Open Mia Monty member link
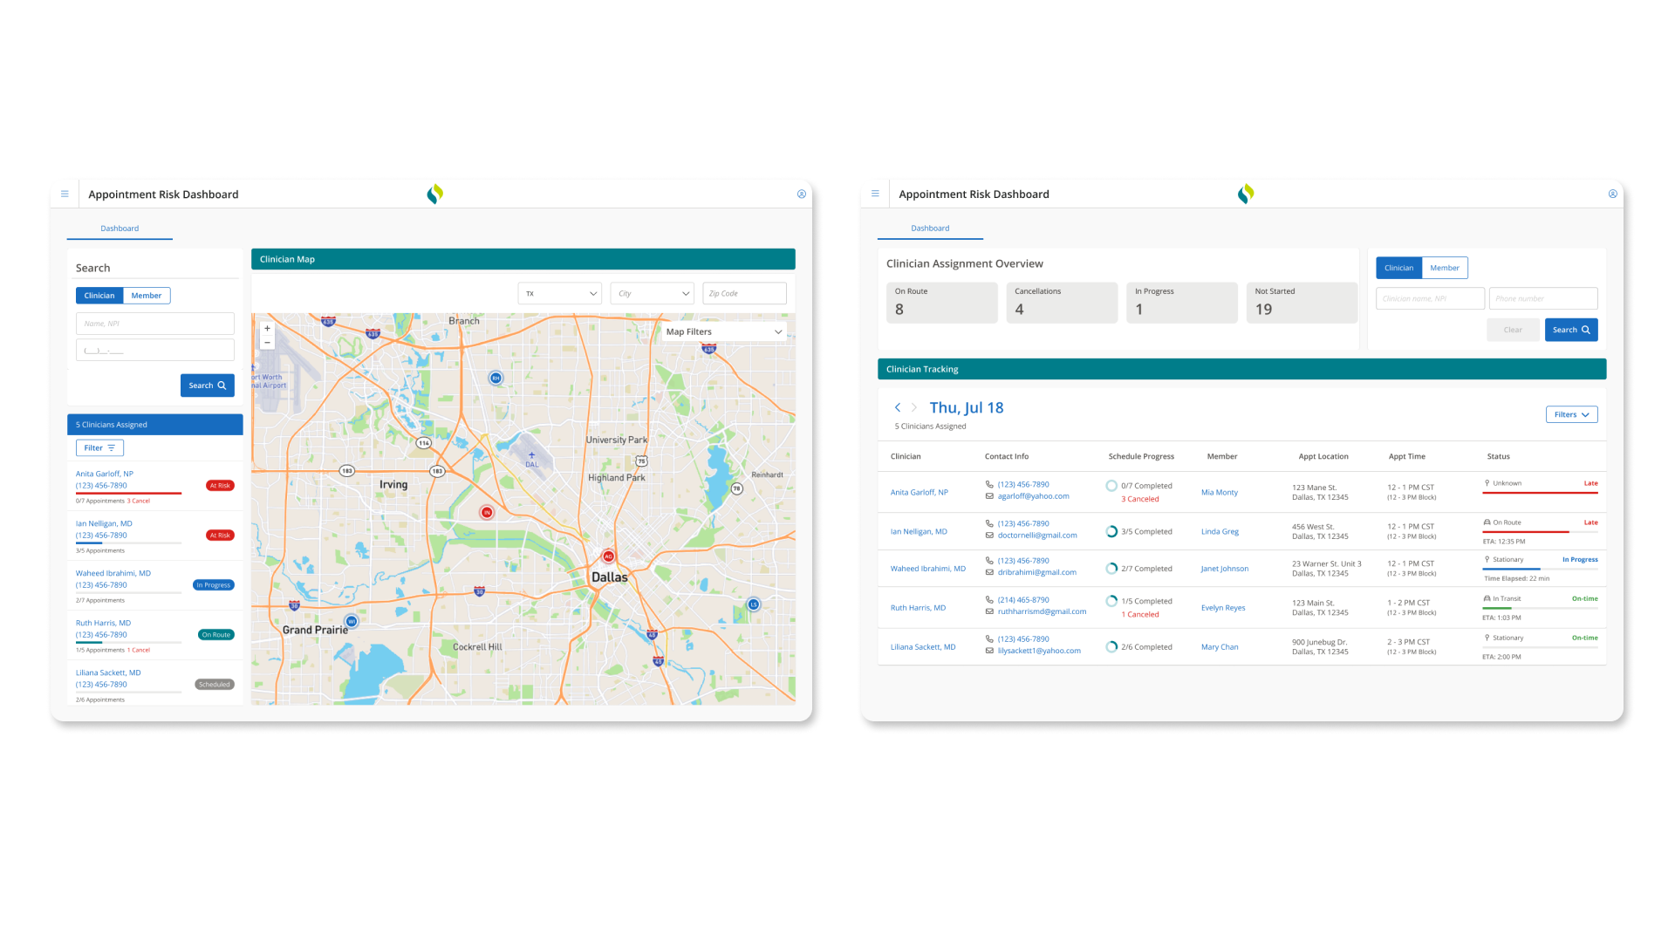The width and height of the screenshot is (1675, 942). pos(1219,493)
